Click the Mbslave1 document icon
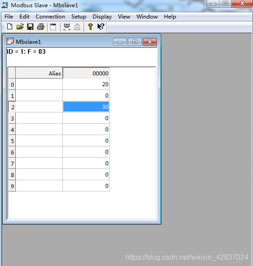This screenshot has width=253, height=266. coord(10,42)
